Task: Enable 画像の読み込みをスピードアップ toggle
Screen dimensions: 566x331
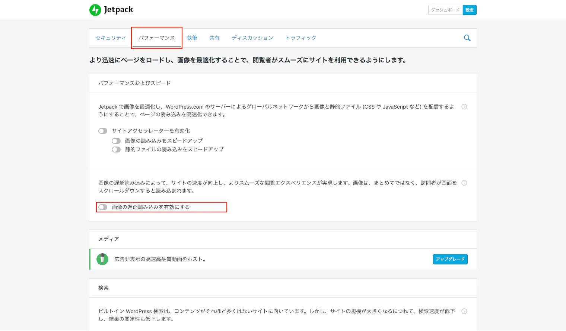Action: 116,141
